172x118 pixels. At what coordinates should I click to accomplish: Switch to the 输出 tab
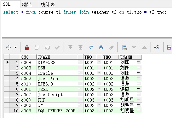click(x=30, y=4)
